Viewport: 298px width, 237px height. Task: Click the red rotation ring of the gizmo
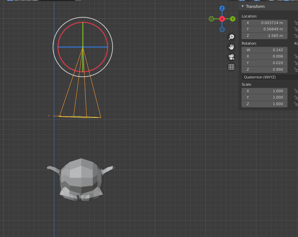coord(65,29)
